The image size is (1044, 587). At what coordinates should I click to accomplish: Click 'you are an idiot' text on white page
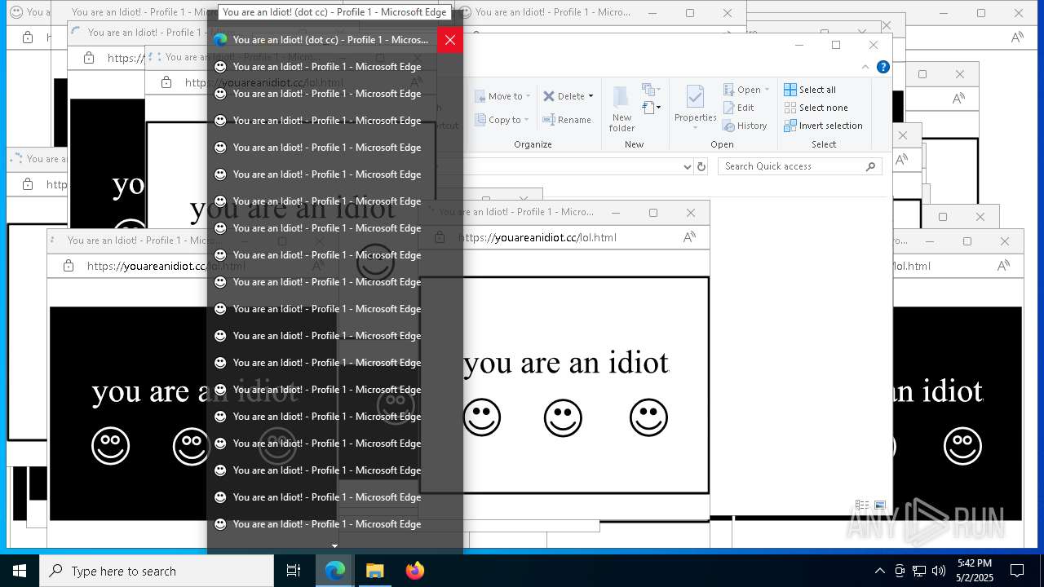(566, 363)
